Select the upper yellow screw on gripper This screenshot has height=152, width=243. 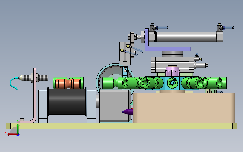tap(128, 46)
